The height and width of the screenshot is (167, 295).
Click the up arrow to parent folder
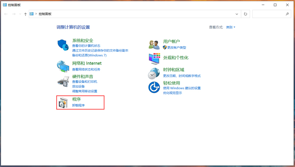[x=26, y=14]
